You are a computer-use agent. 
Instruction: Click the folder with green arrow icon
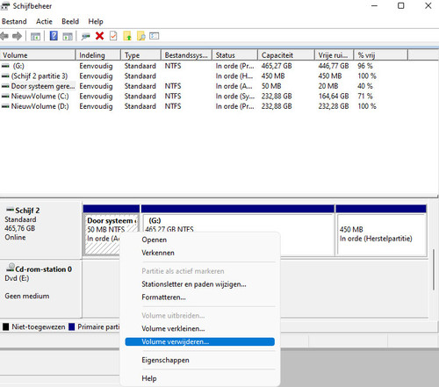pyautogui.click(x=127, y=36)
